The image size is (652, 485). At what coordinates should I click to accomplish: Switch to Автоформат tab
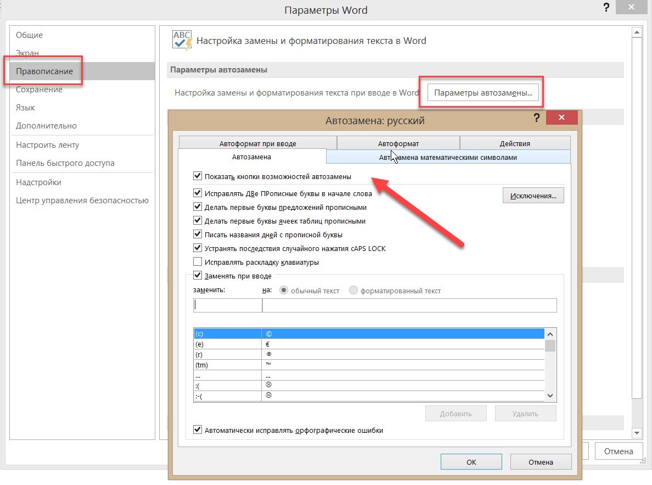tap(398, 143)
